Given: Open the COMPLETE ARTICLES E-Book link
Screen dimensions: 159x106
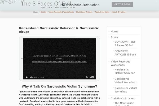Looking at the screenshot, I should [125, 53].
